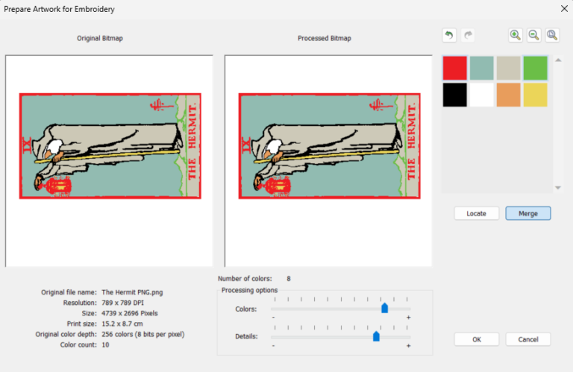The width and height of the screenshot is (573, 372).
Task: Close the Prepare Artwork for Embroidery dialog
Action: click(564, 8)
